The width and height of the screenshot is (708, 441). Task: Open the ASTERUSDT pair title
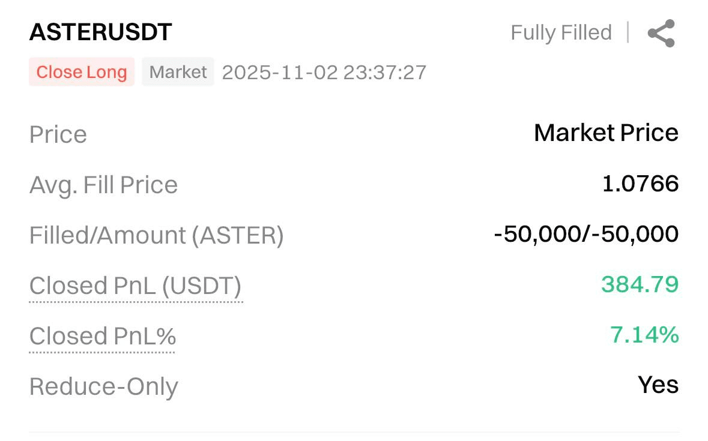100,32
